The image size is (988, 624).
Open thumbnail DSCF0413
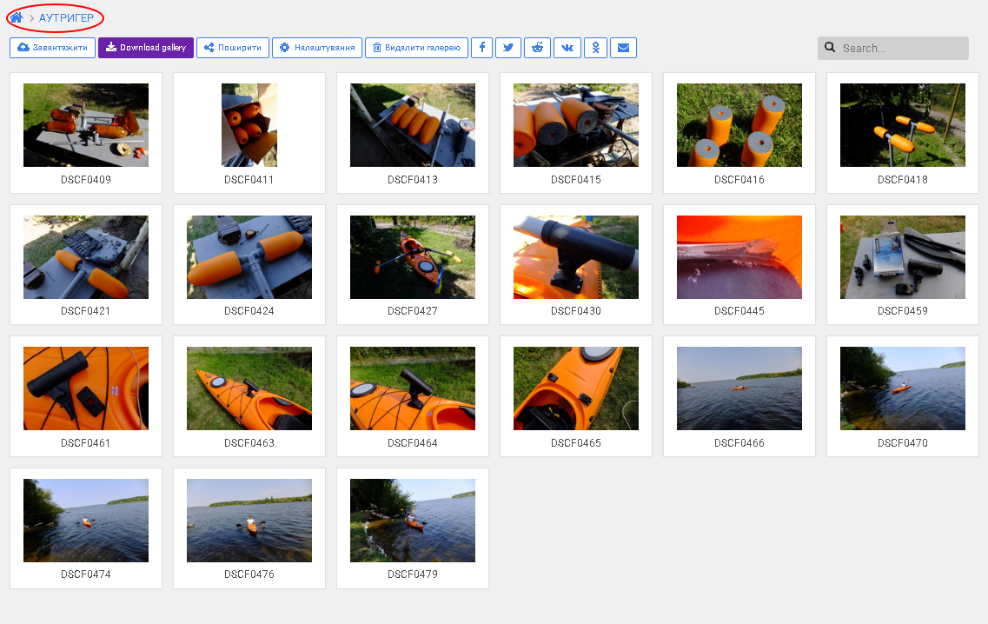[413, 125]
